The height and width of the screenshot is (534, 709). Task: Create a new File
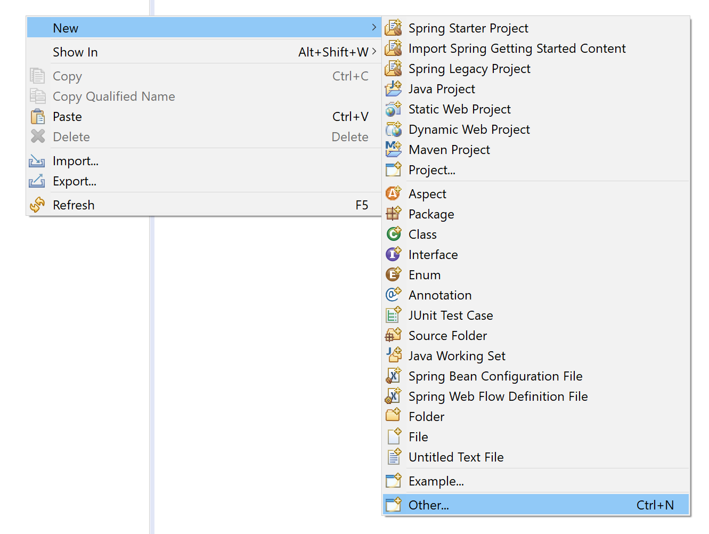pos(536,436)
